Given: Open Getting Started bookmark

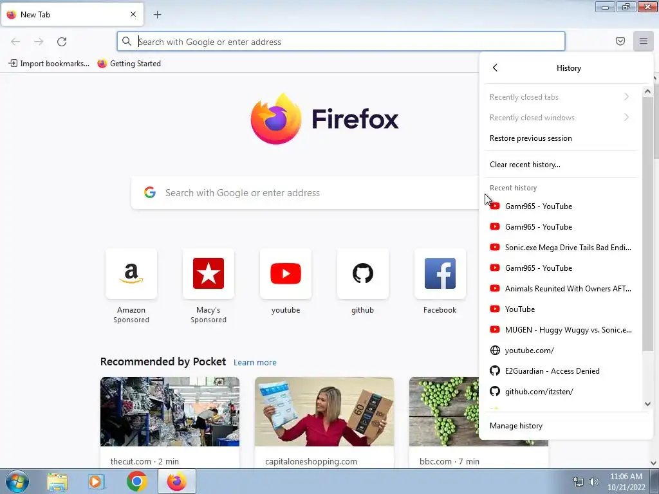Looking at the screenshot, I should [129, 64].
